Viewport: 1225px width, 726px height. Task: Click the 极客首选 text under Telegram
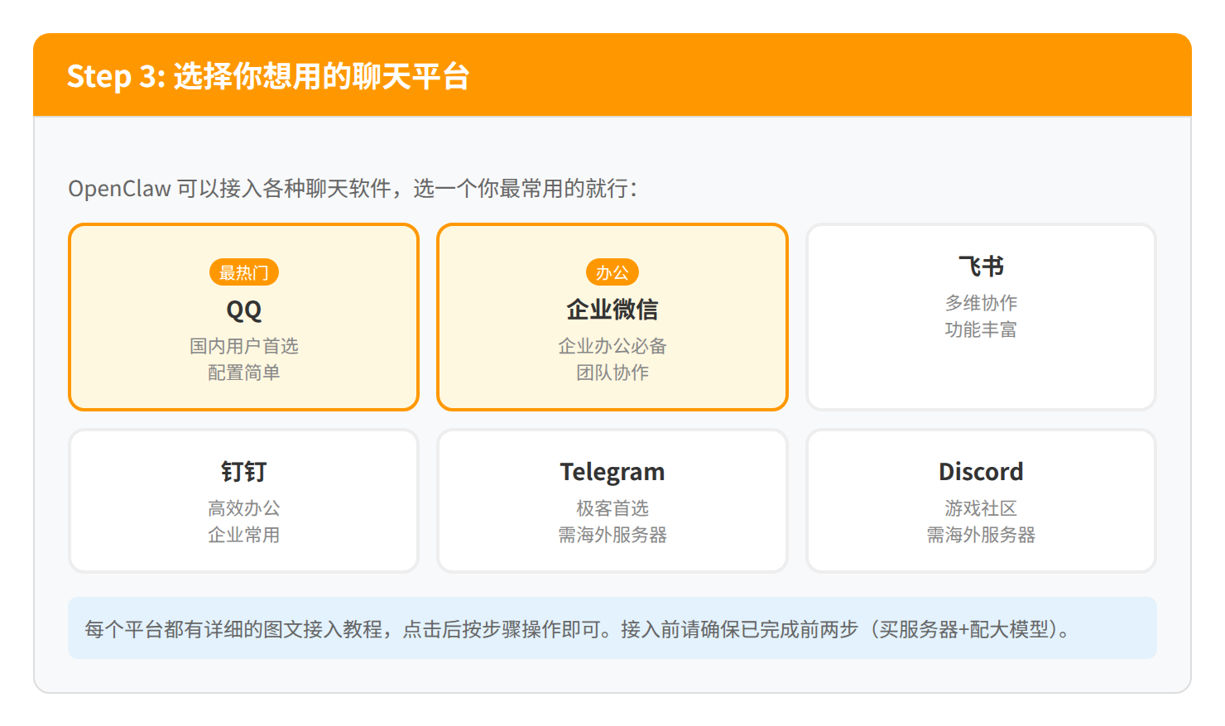[612, 508]
